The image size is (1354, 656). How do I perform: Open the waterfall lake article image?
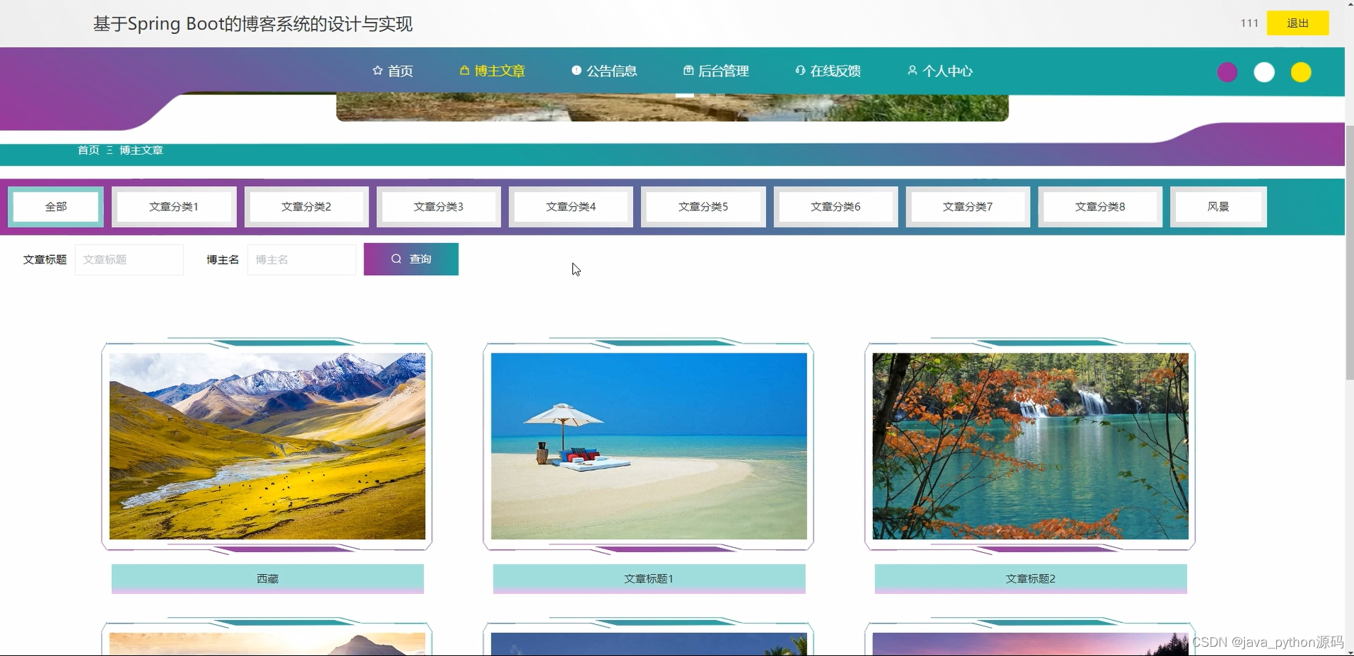point(1030,446)
